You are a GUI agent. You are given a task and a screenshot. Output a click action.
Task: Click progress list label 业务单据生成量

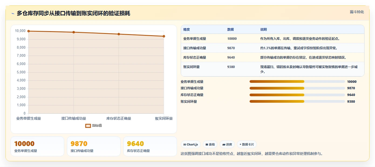pyautogui.click(x=192, y=82)
